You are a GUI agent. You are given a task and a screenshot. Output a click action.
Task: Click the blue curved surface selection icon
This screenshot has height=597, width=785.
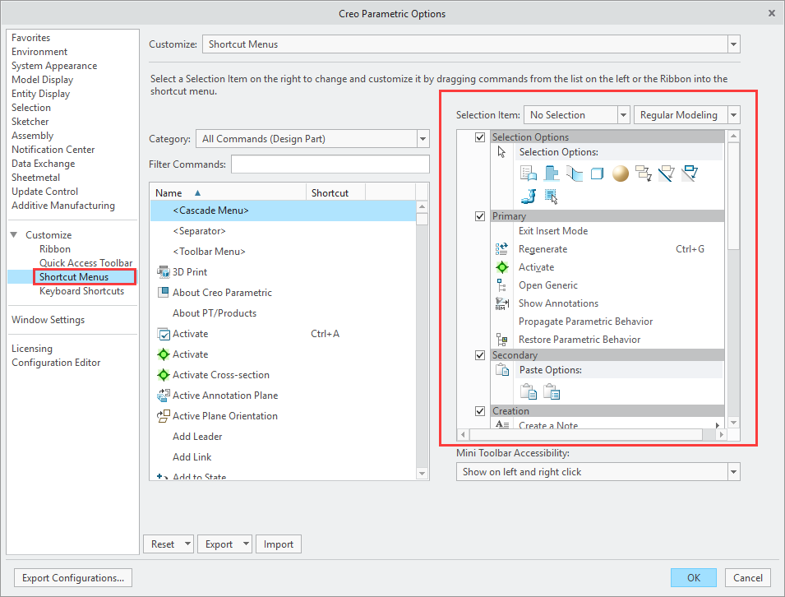pyautogui.click(x=575, y=174)
